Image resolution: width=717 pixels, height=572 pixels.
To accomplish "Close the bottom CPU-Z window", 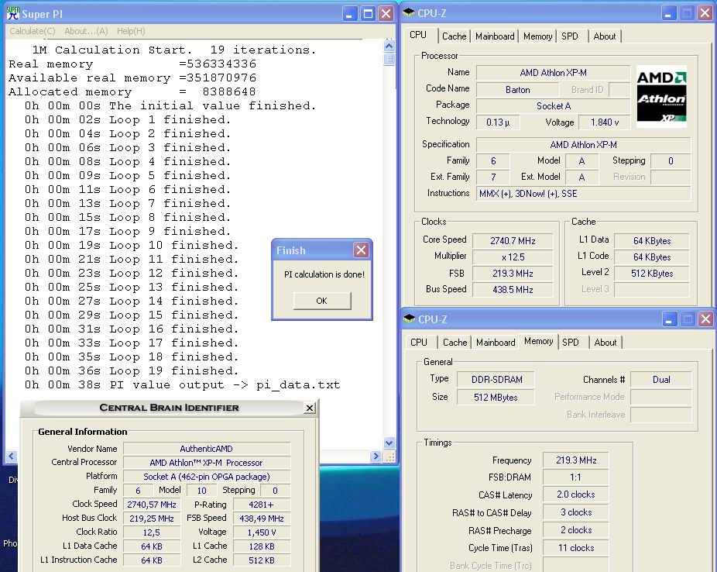I will click(x=705, y=319).
